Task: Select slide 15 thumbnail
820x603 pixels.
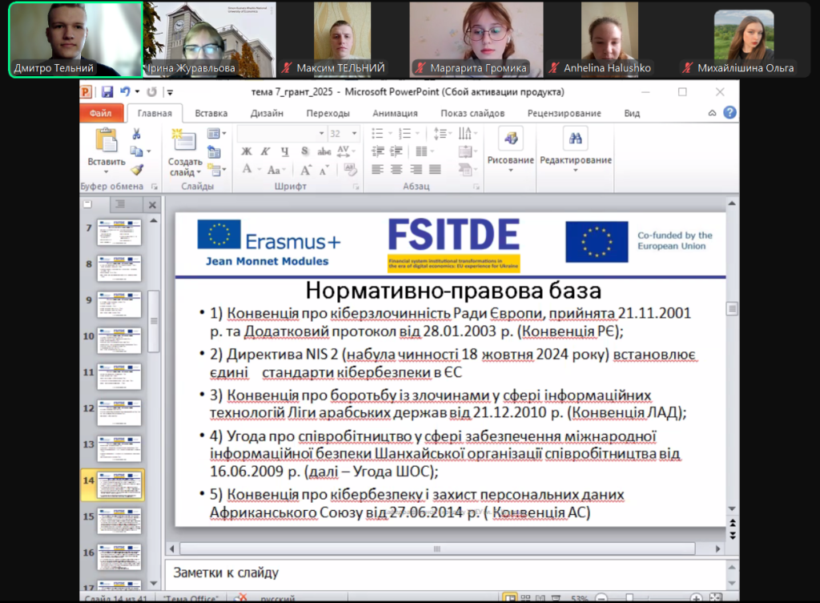Action: click(119, 521)
